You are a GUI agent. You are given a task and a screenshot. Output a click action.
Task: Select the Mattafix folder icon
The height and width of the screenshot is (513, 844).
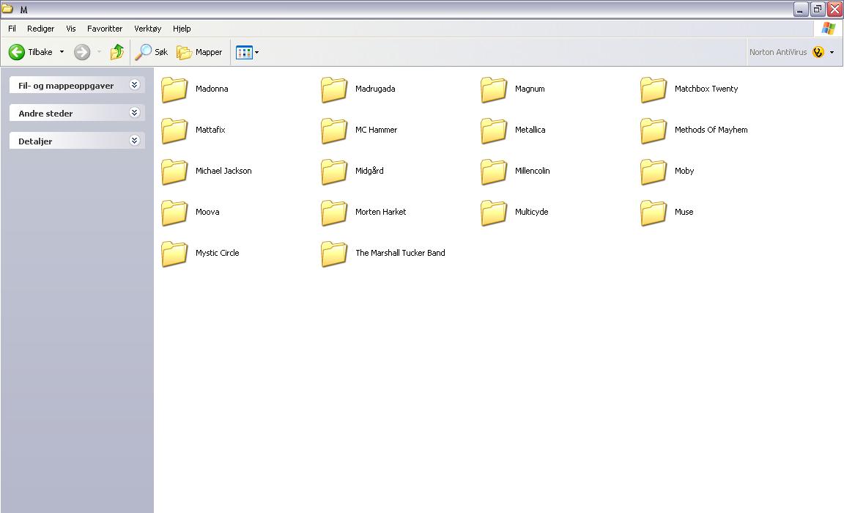point(174,130)
